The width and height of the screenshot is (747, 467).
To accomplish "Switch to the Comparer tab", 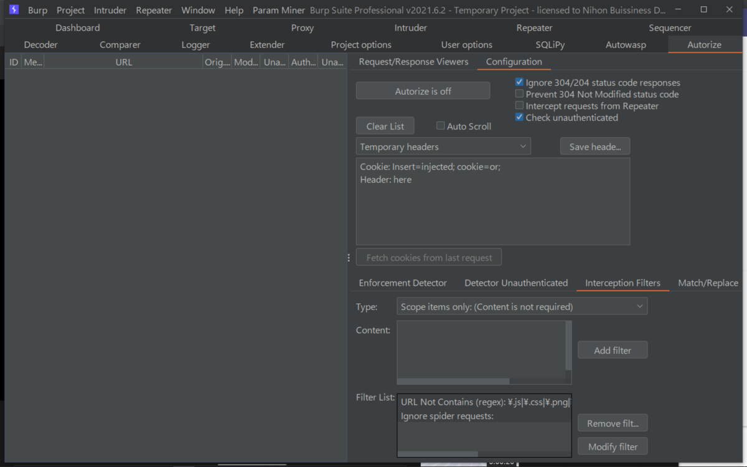I will point(120,45).
